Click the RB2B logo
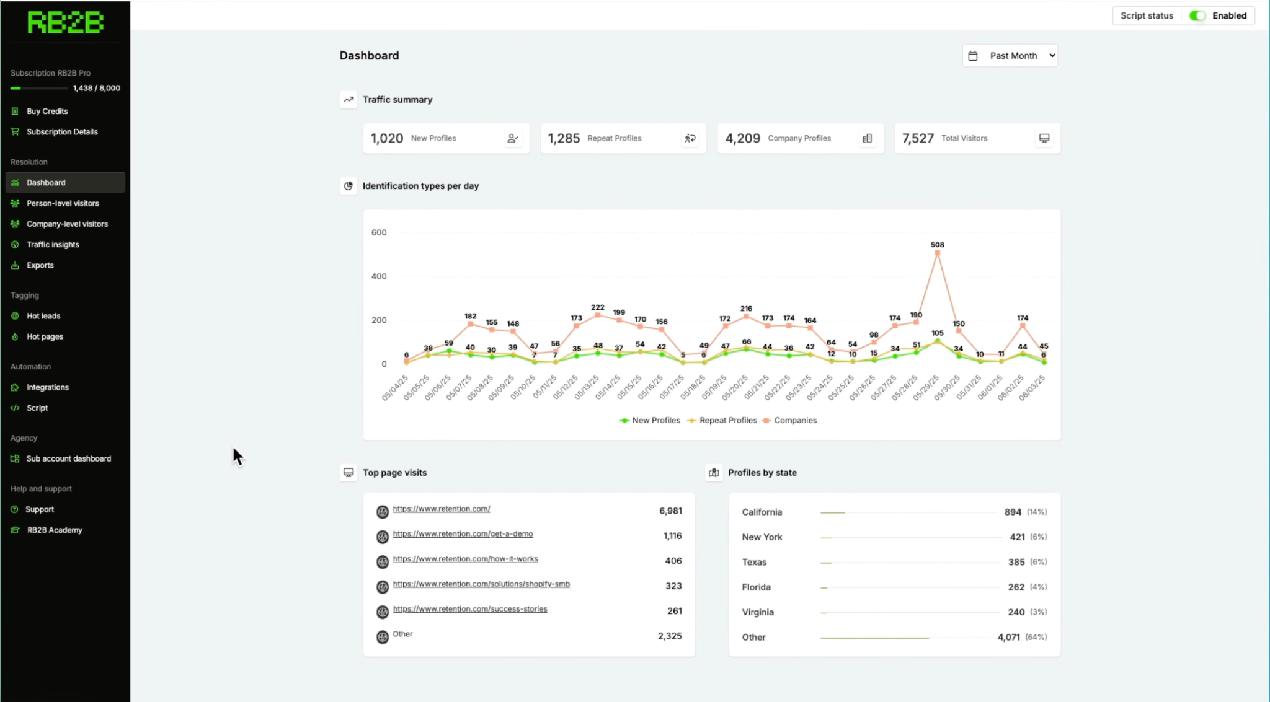 [65, 23]
